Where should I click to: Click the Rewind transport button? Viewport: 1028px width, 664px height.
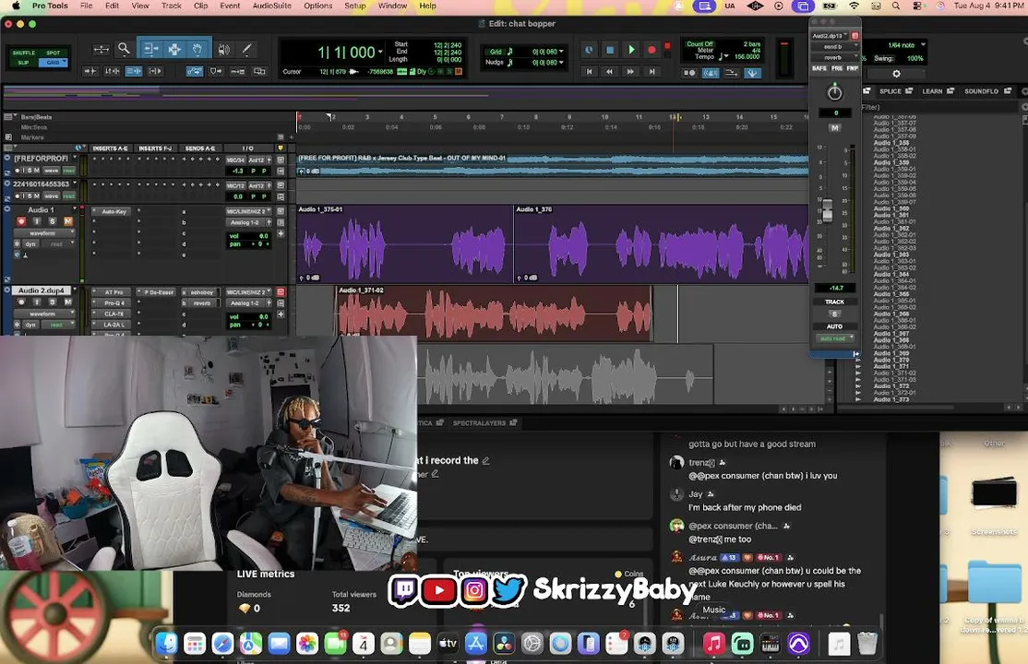click(x=610, y=71)
